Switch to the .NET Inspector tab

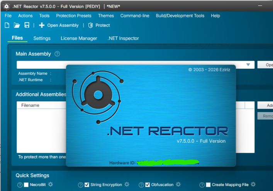[x=123, y=38]
